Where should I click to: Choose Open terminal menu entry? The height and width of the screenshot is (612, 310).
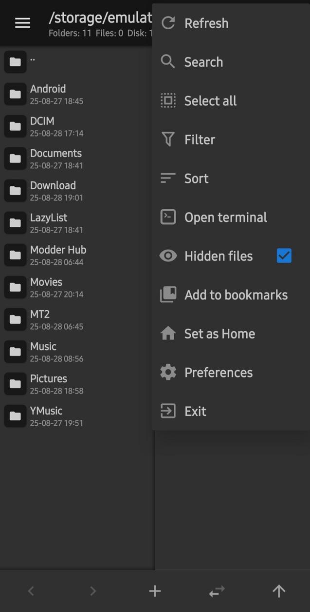[231, 217]
